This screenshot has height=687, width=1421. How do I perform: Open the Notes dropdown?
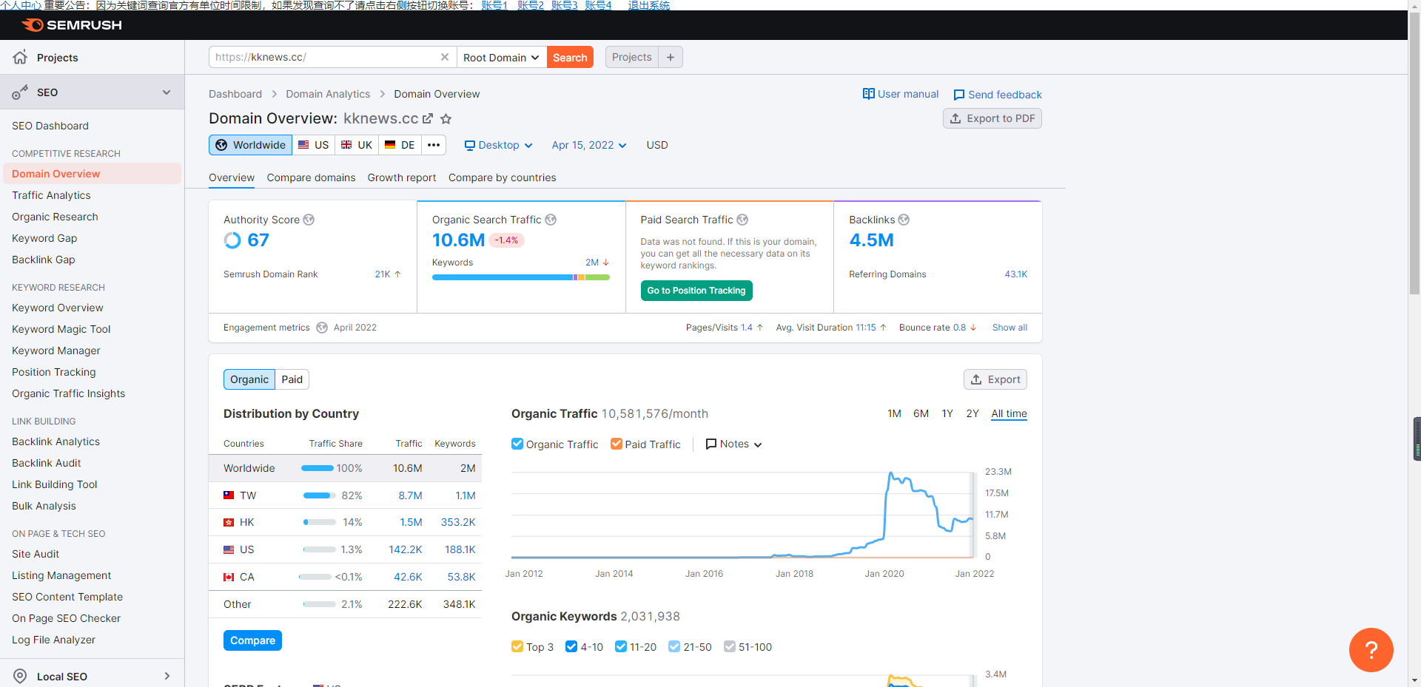(734, 444)
